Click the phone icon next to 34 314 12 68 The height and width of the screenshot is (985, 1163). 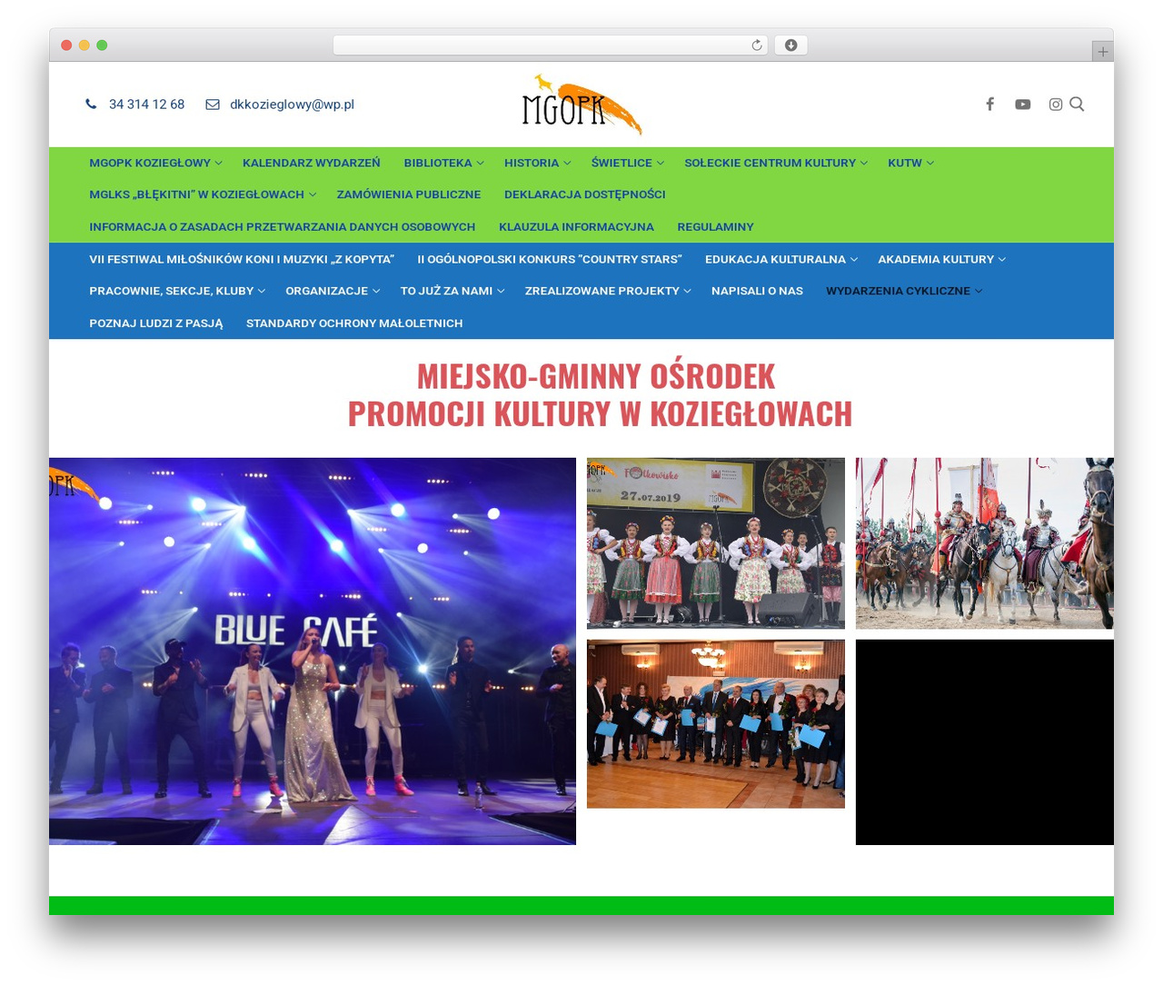coord(91,104)
